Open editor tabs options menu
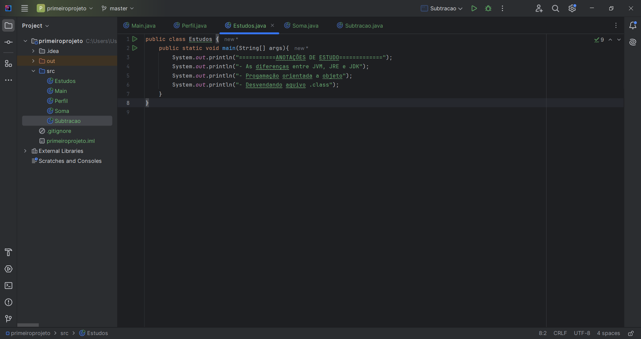Screen dimensions: 641x339 pos(616,26)
